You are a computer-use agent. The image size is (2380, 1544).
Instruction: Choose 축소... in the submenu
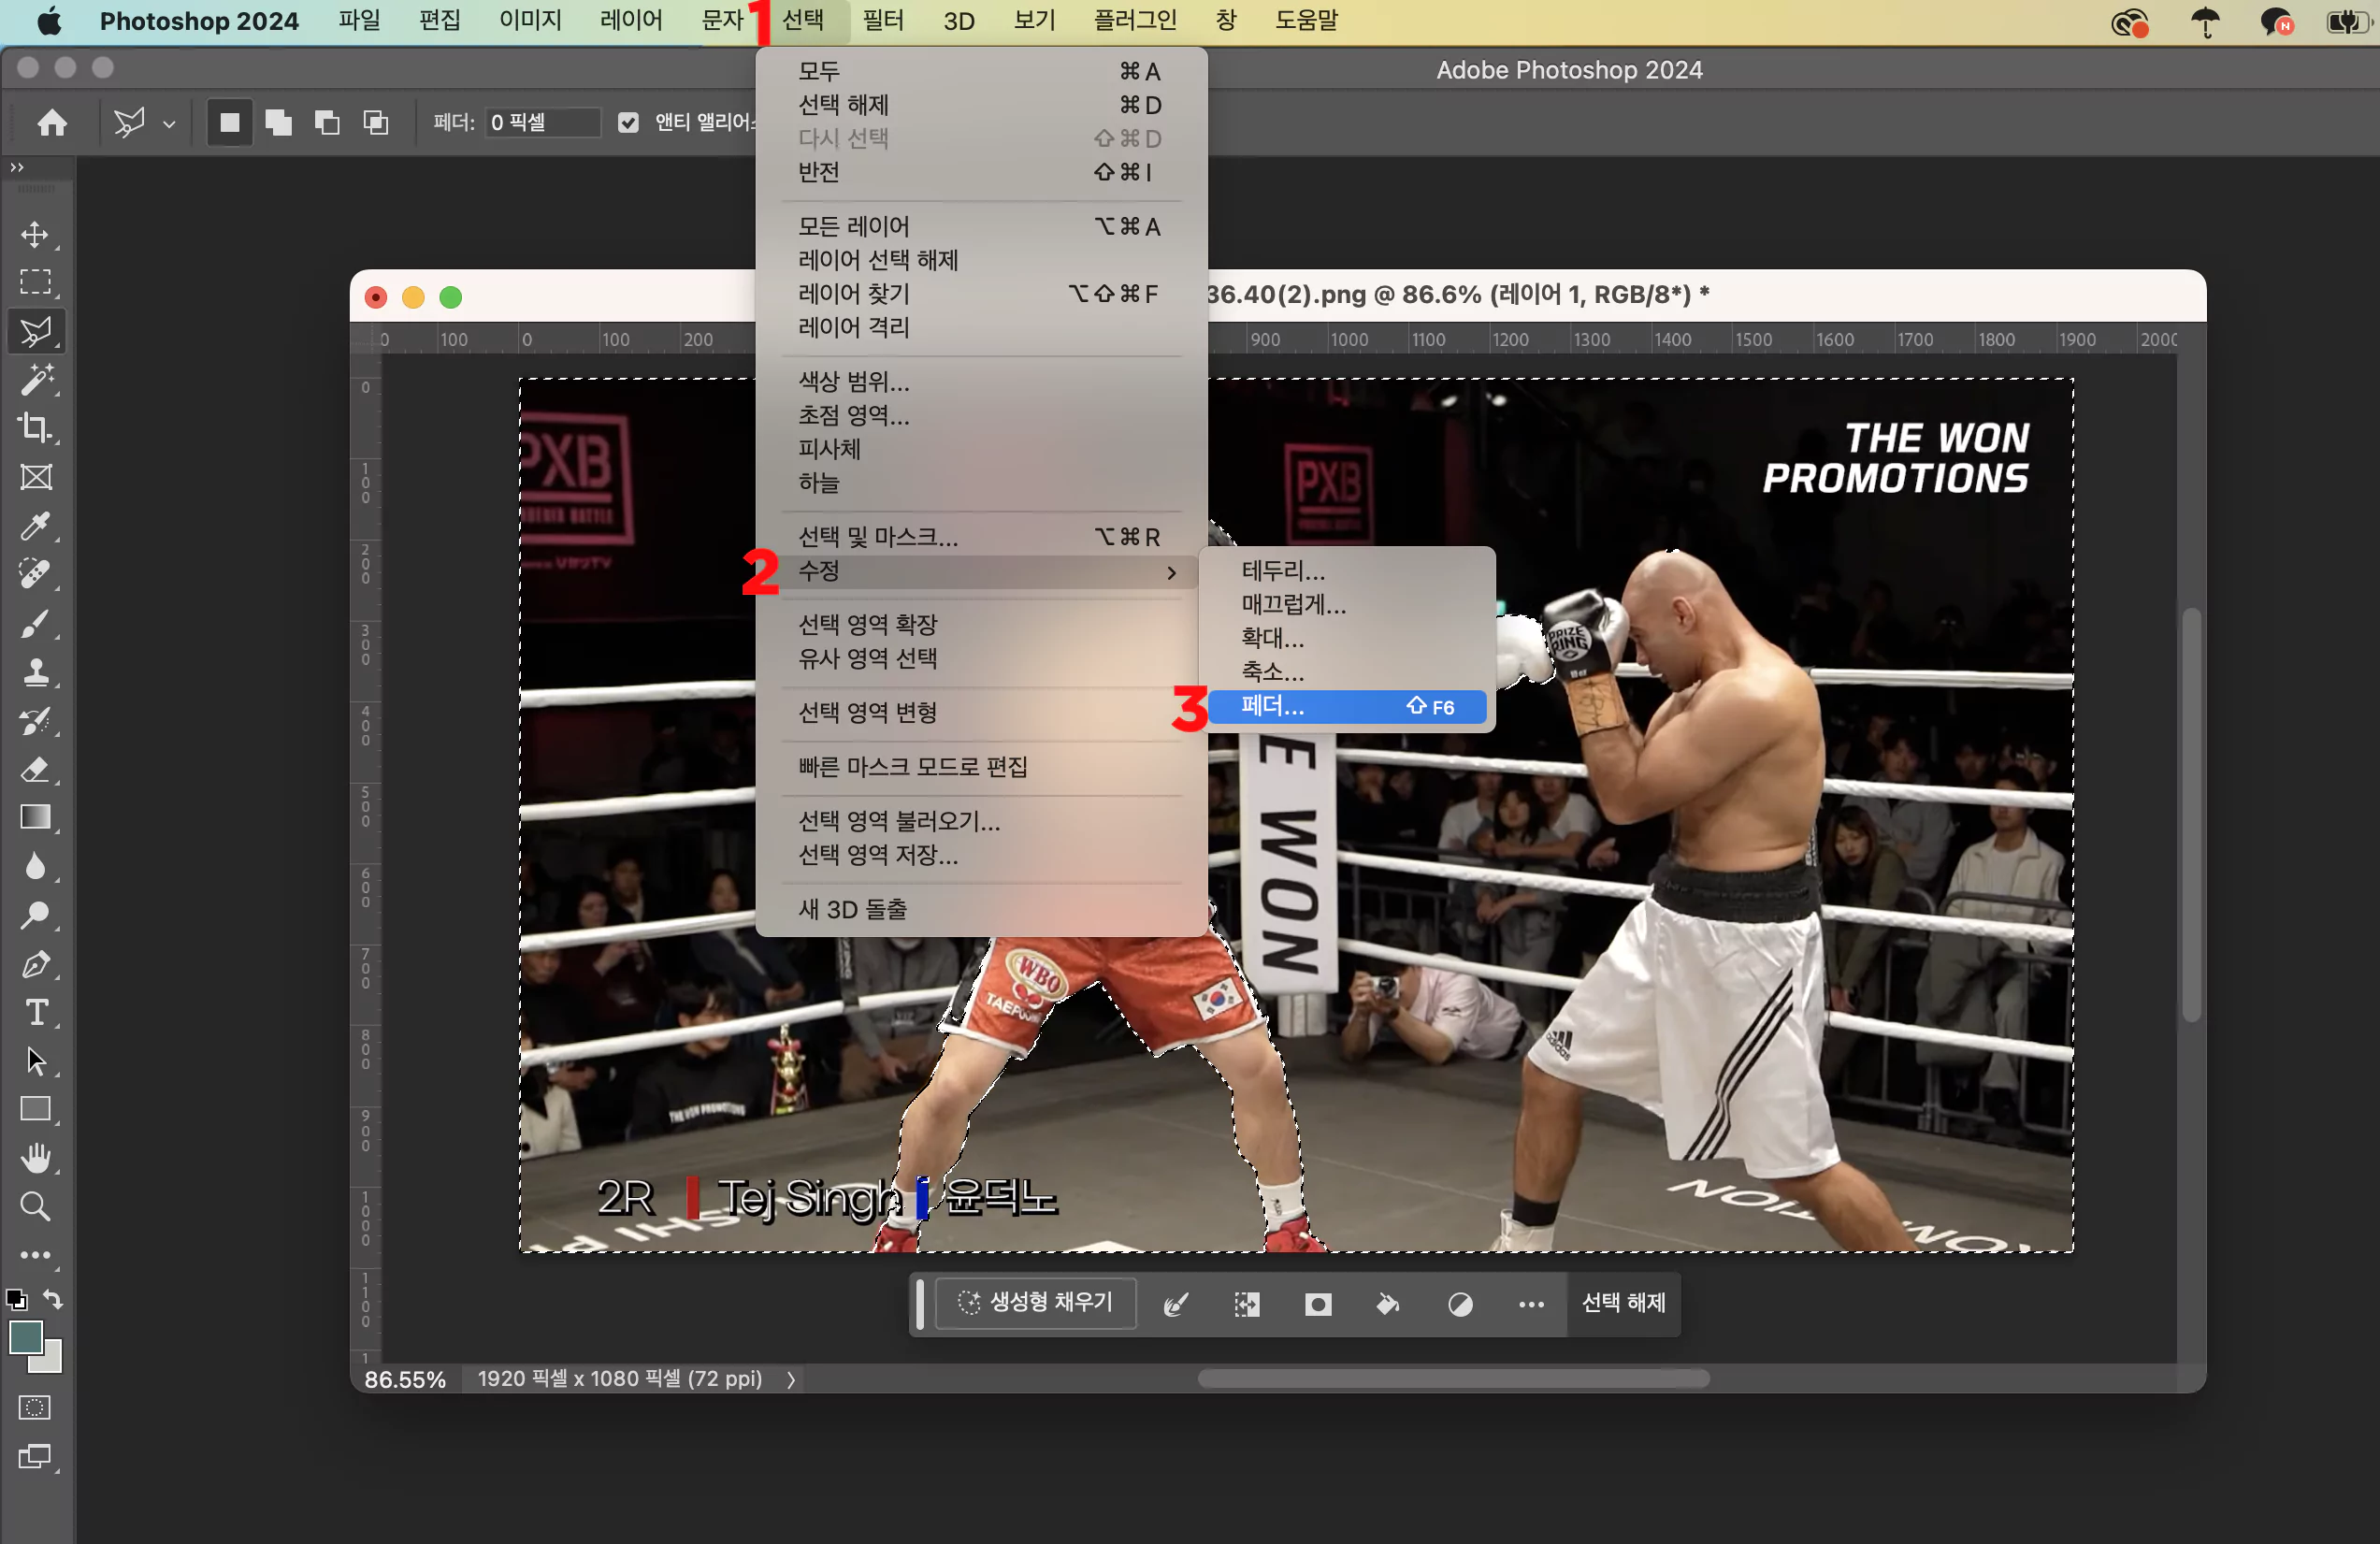[x=1346, y=672]
